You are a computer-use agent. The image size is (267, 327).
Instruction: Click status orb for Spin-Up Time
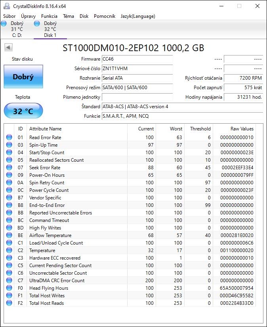9,145
